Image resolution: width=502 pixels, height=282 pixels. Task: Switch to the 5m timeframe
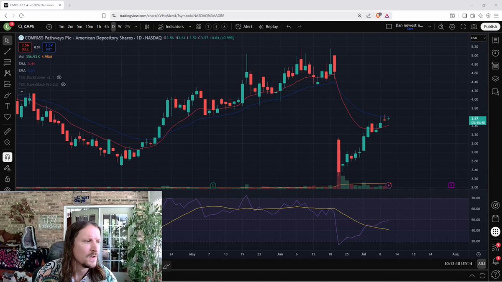tap(79, 27)
